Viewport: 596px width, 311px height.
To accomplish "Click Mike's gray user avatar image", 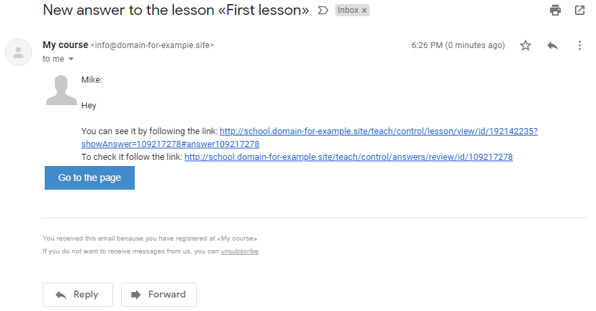I will (x=61, y=89).
